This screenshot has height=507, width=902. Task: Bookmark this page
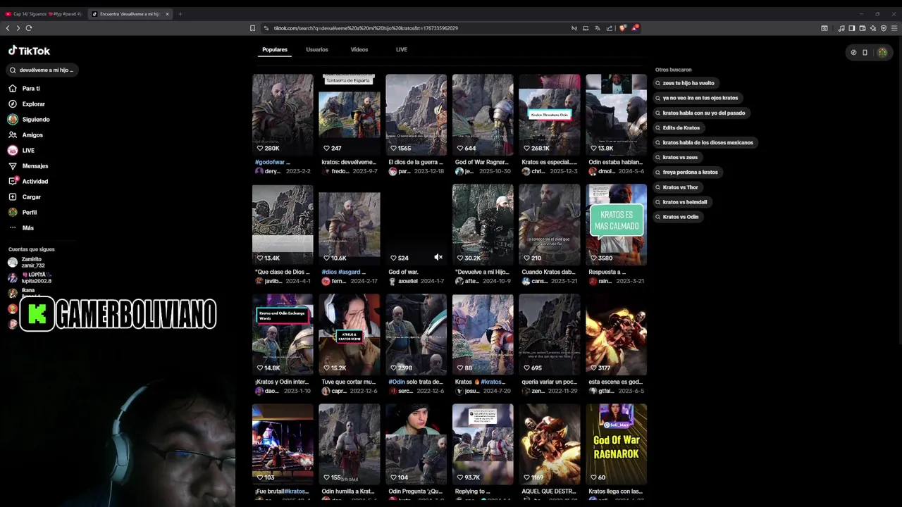(252, 28)
